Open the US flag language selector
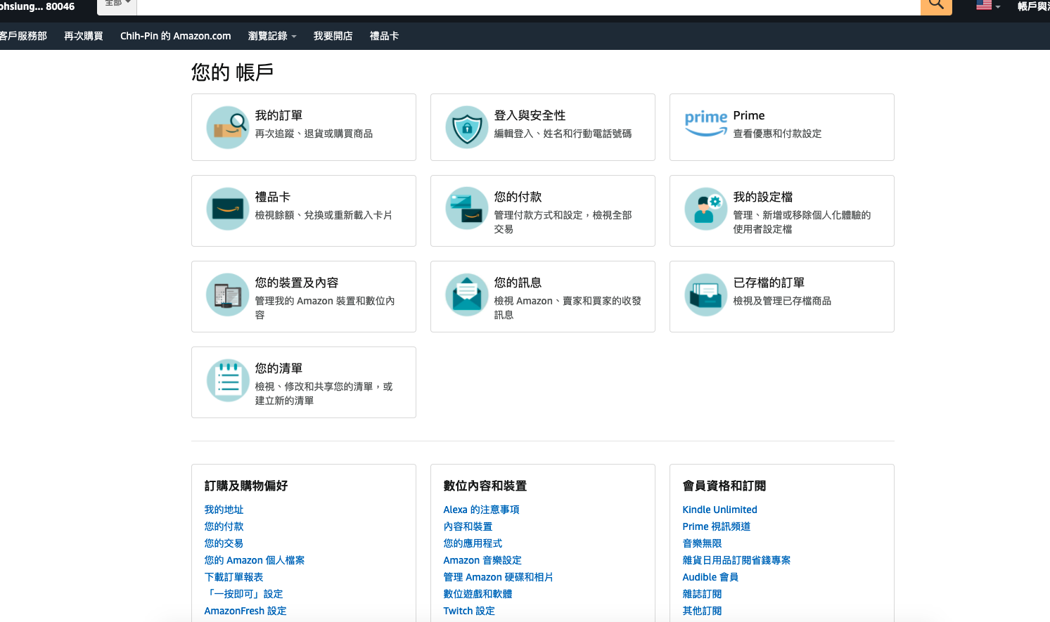Viewport: 1050px width, 622px height. tap(987, 6)
